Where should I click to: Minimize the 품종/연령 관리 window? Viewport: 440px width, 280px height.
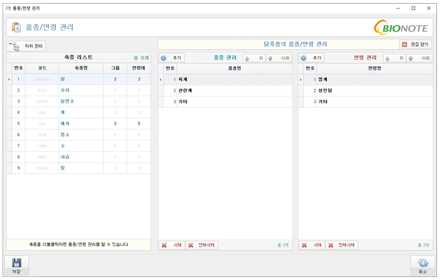(398, 8)
